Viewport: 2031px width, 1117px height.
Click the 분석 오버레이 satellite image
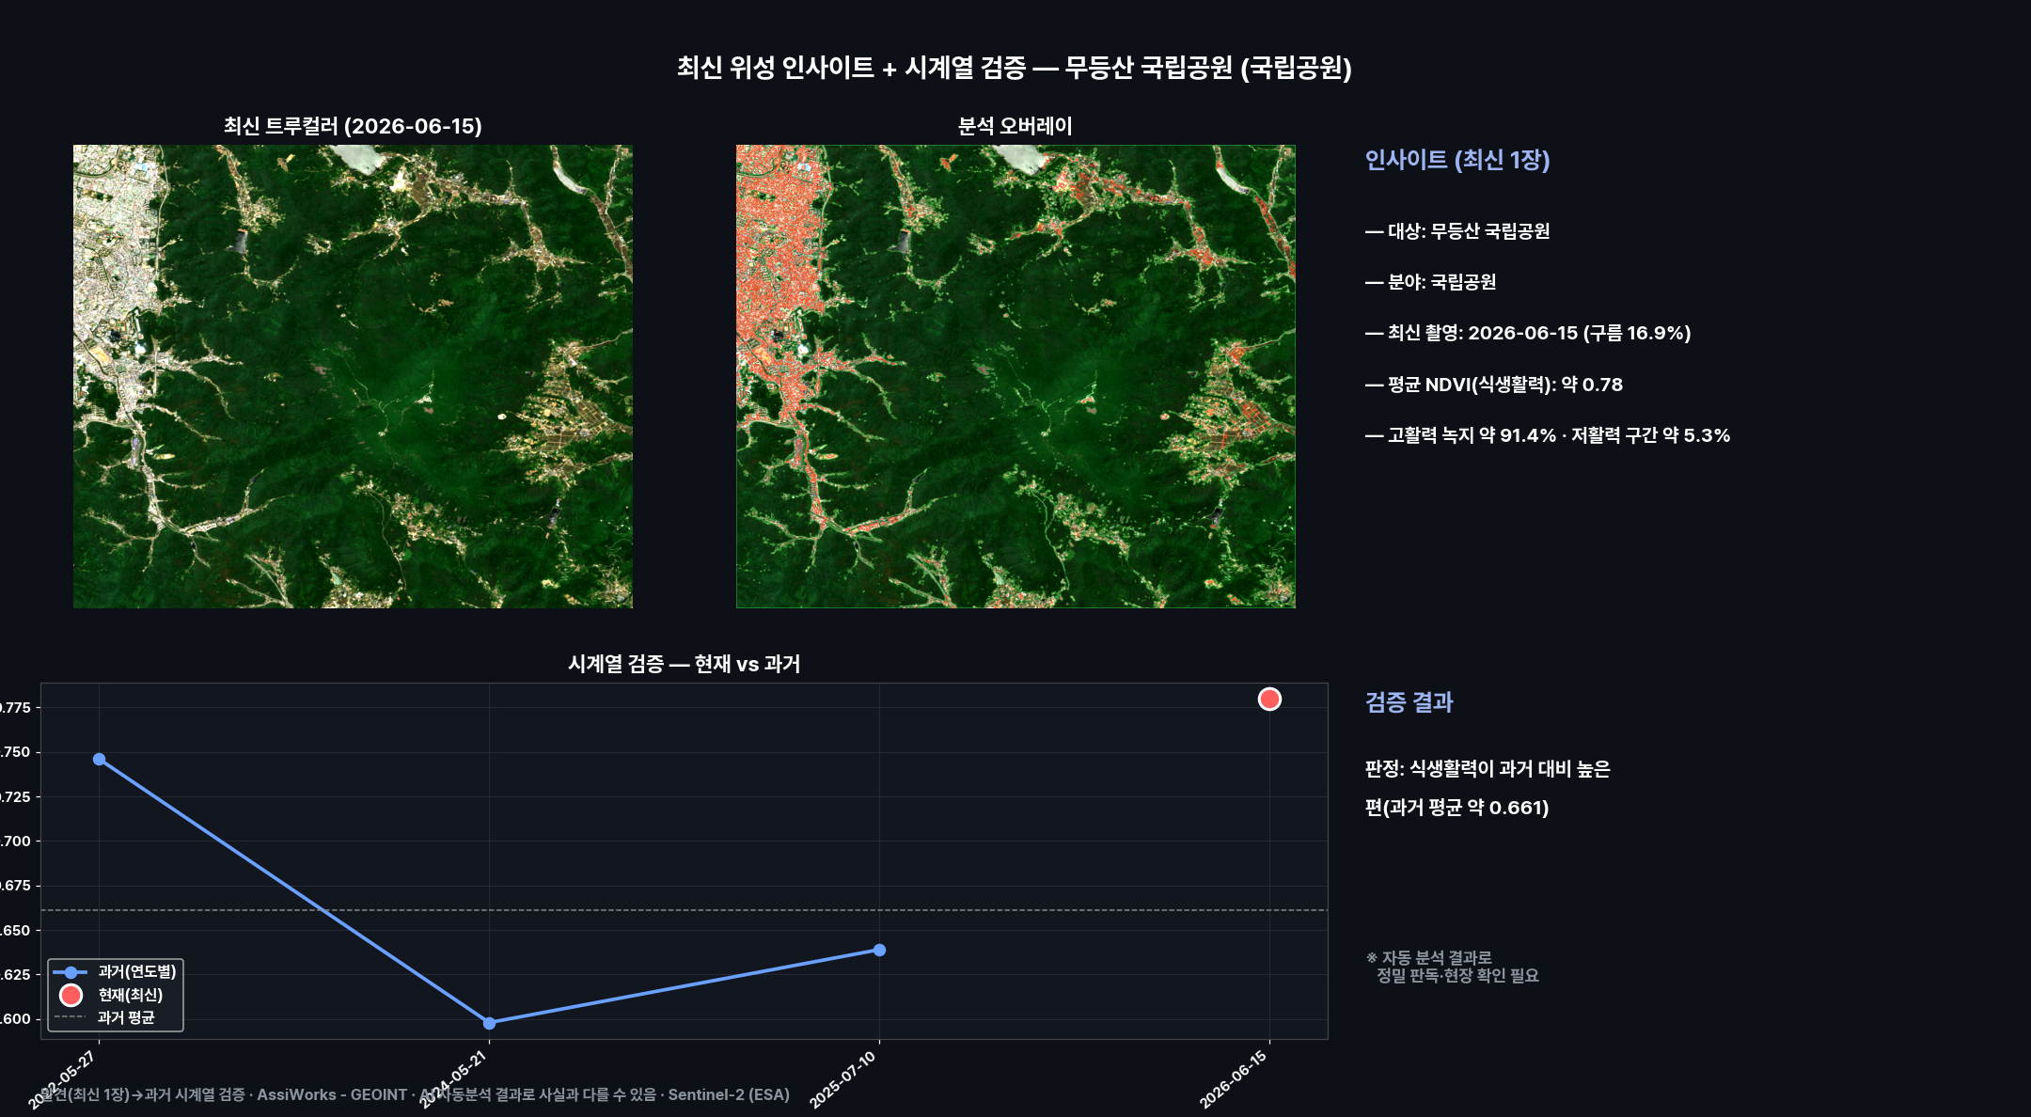(1015, 376)
